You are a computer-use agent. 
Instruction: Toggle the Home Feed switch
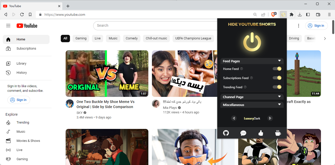pyautogui.click(x=277, y=69)
